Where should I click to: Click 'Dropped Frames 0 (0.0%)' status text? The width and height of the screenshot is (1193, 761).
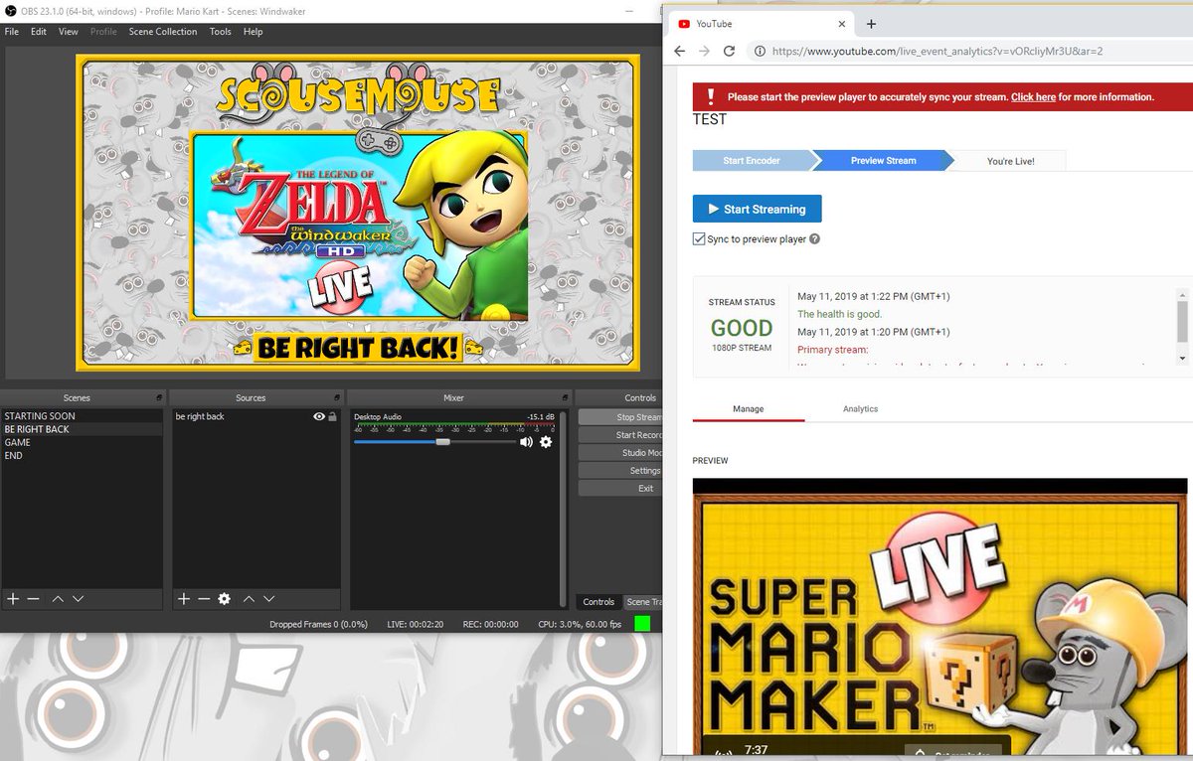point(318,624)
